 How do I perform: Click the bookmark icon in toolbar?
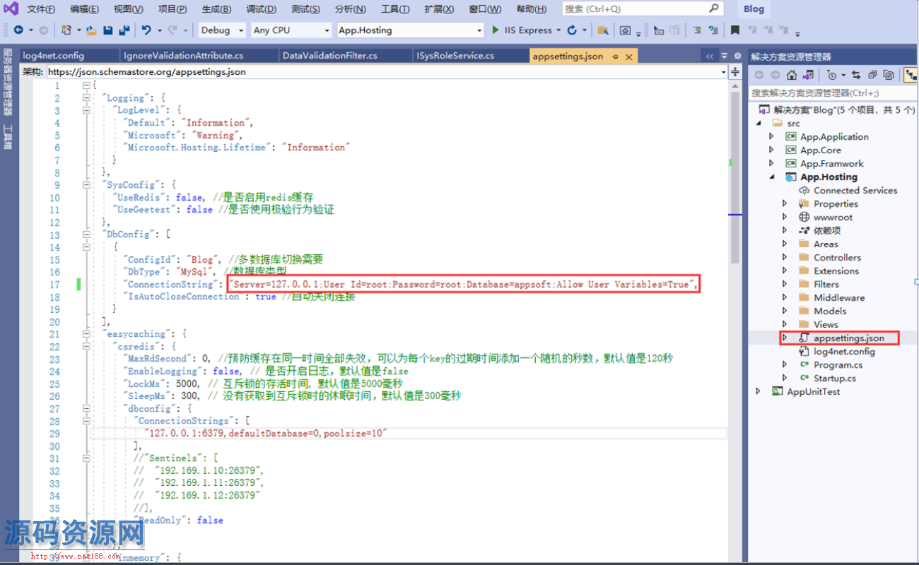click(x=735, y=30)
